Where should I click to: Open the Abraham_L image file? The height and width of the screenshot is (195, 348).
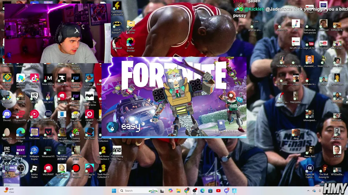337,134
